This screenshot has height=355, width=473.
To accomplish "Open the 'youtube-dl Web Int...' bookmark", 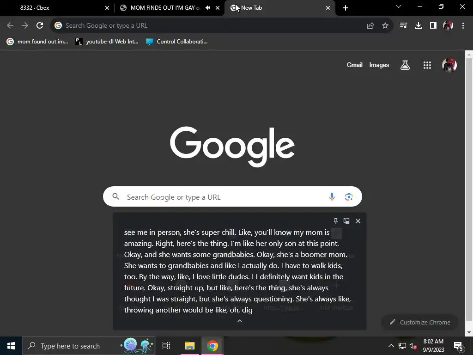I will [x=107, y=42].
